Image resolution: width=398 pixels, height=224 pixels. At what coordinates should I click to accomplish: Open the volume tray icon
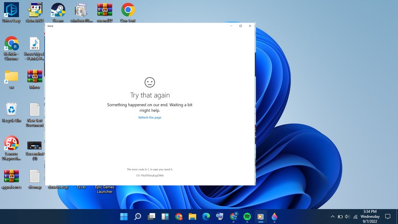pyautogui.click(x=348, y=217)
